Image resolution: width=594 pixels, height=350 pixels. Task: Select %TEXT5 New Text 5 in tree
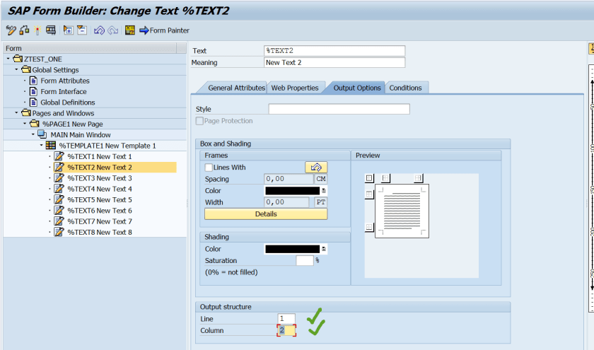[99, 200]
